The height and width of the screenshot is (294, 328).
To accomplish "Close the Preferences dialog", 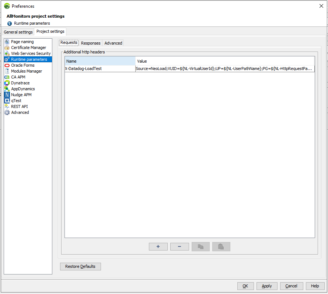I will (321, 6).
